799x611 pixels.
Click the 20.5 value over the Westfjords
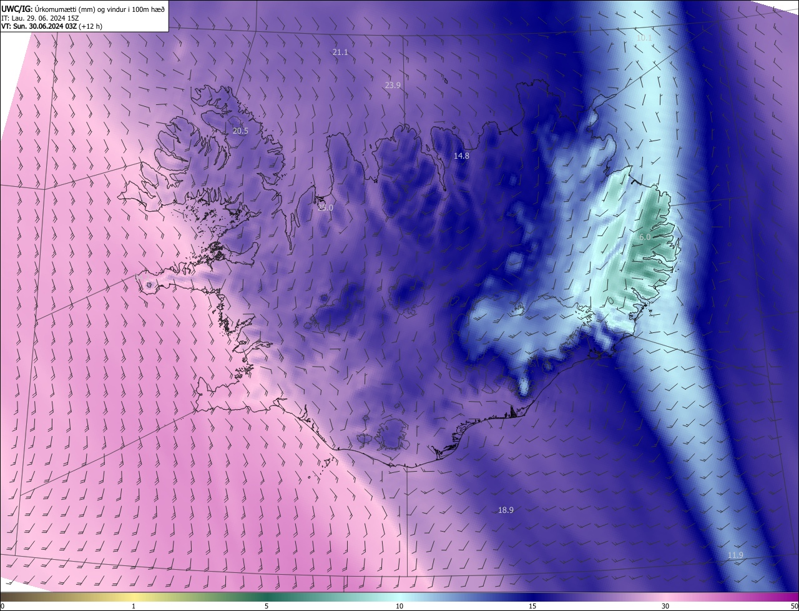pyautogui.click(x=240, y=131)
